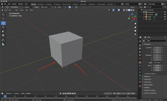Click the zoom view magnifier icon
Viewport: 167px width, 101px height.
(x=135, y=24)
